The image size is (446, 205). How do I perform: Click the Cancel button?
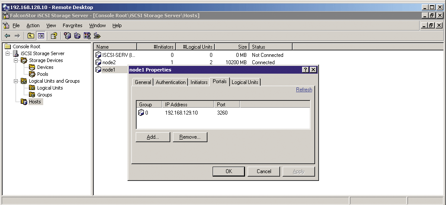(x=264, y=171)
